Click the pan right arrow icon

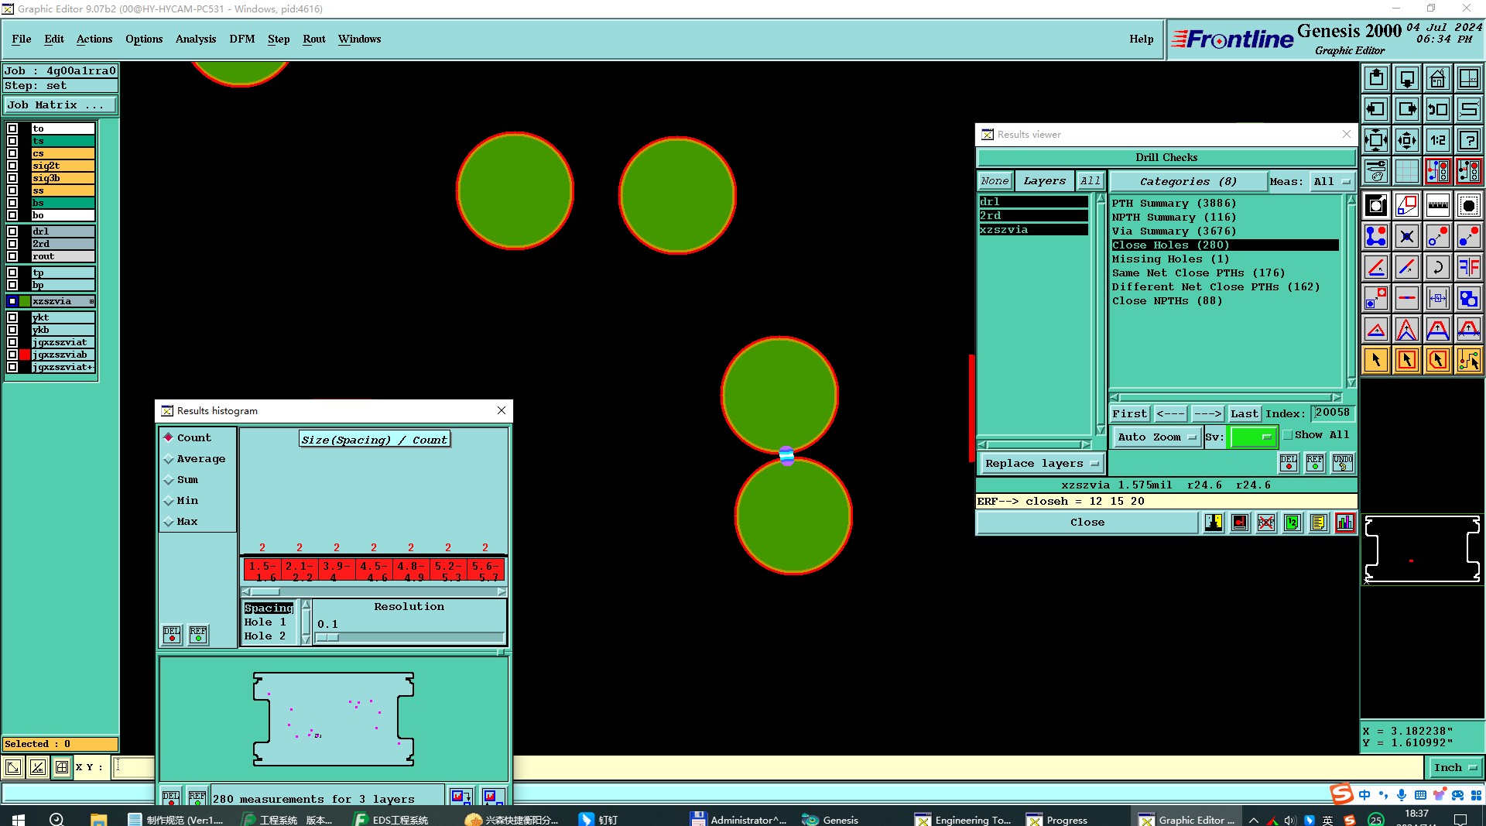[1406, 109]
